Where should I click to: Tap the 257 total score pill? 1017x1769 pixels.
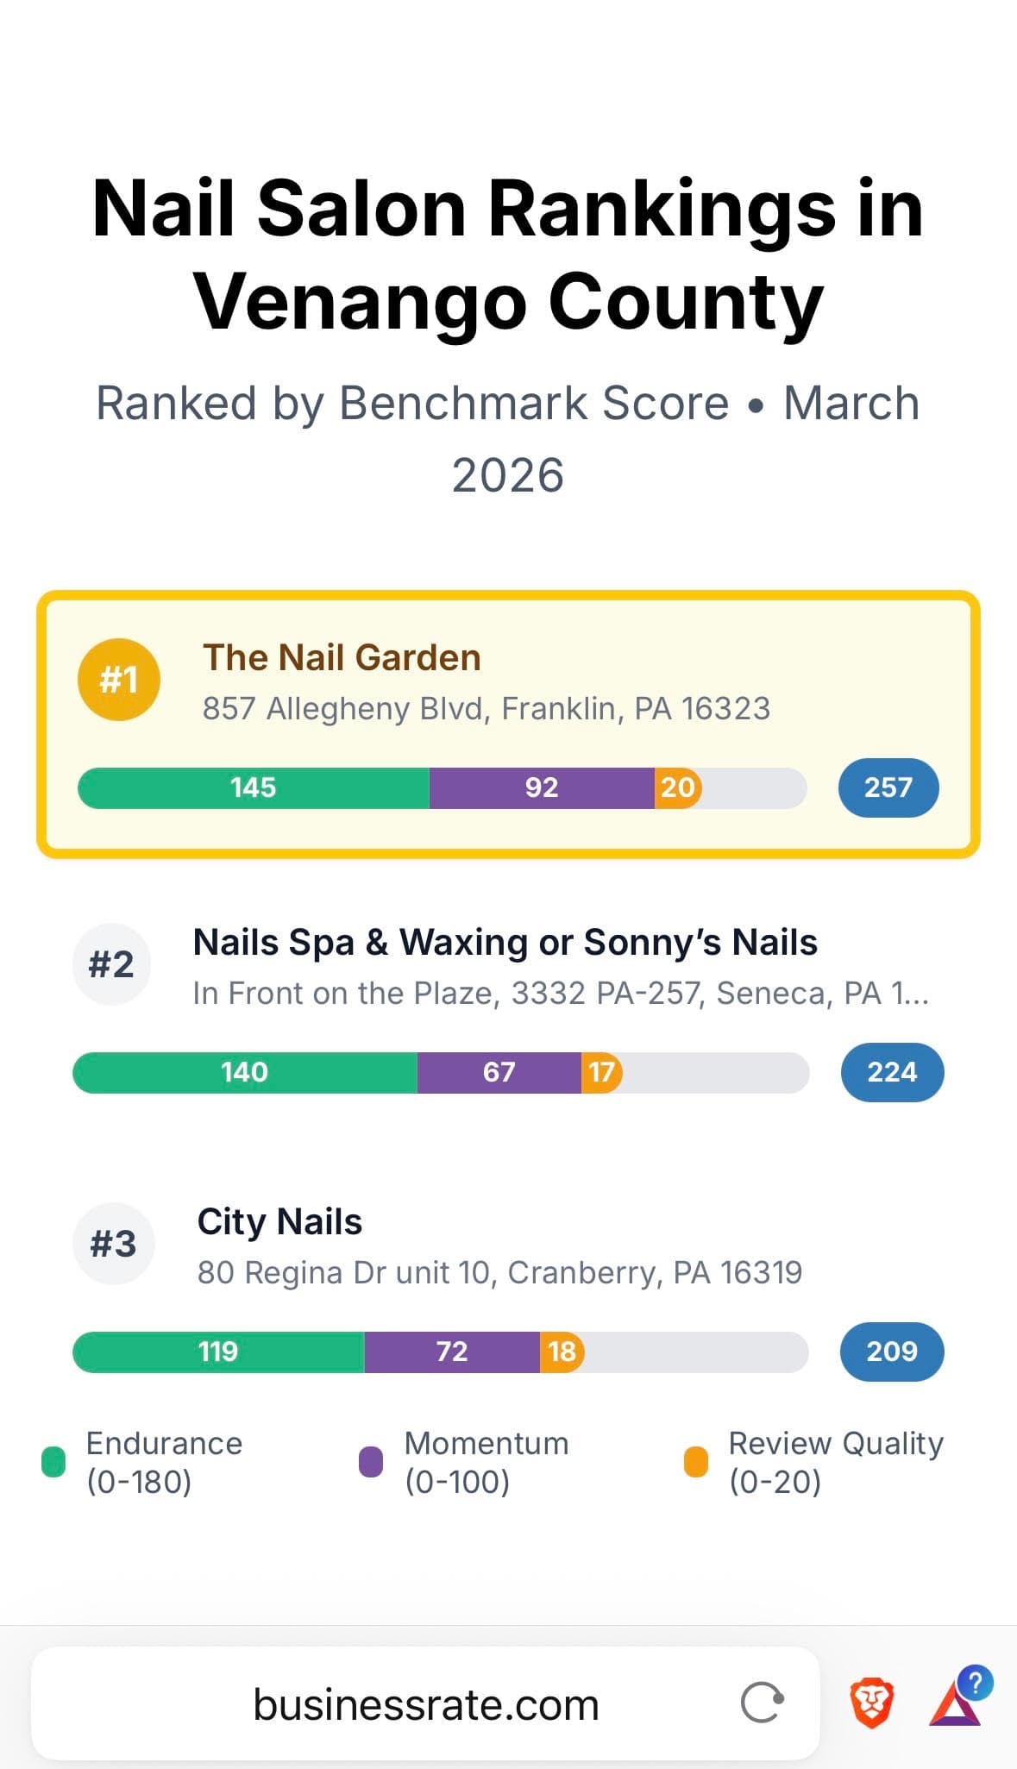point(888,787)
